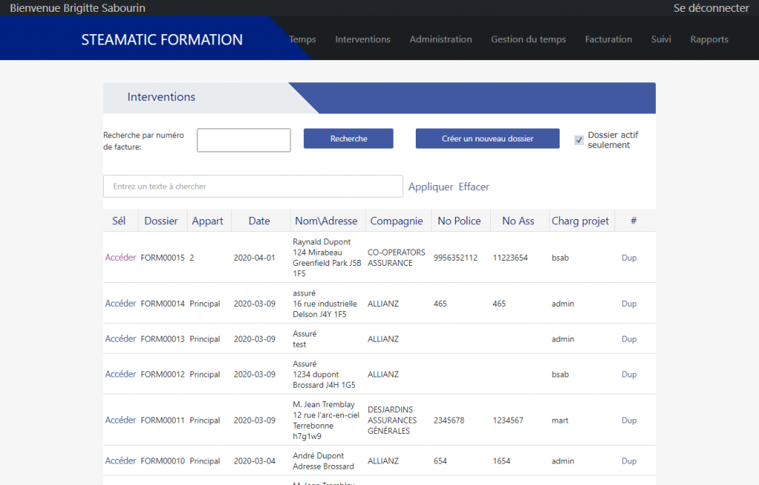Click Dup in the FORM00013 row
Viewport: 759px width, 485px height.
pyautogui.click(x=629, y=339)
